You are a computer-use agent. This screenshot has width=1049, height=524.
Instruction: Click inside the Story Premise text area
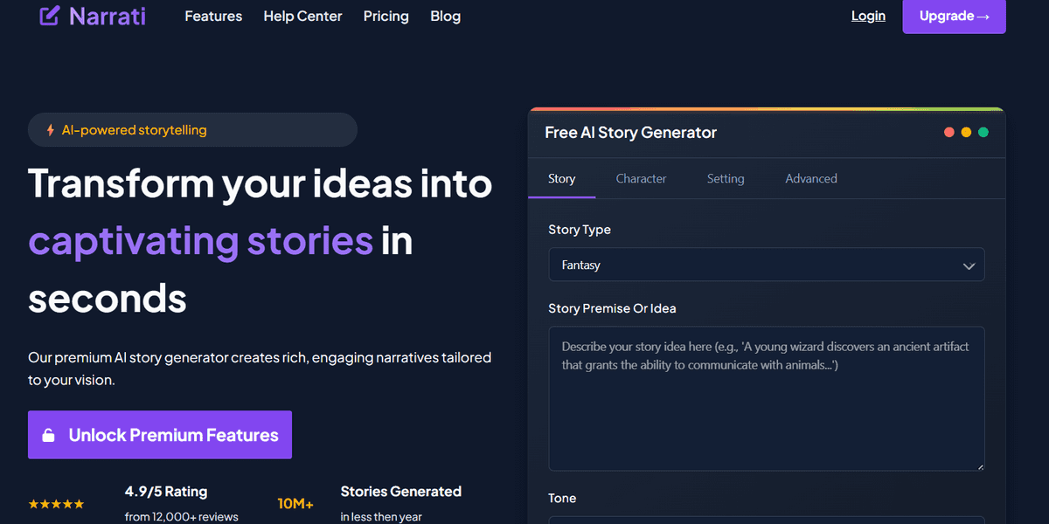coord(767,398)
